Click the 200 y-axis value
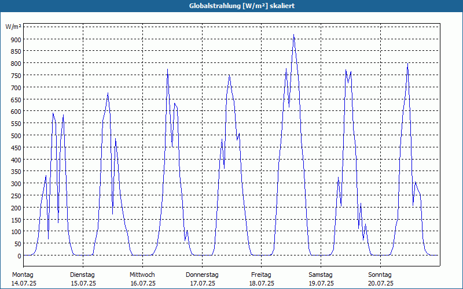The height and width of the screenshot is (289, 463). 16,208
